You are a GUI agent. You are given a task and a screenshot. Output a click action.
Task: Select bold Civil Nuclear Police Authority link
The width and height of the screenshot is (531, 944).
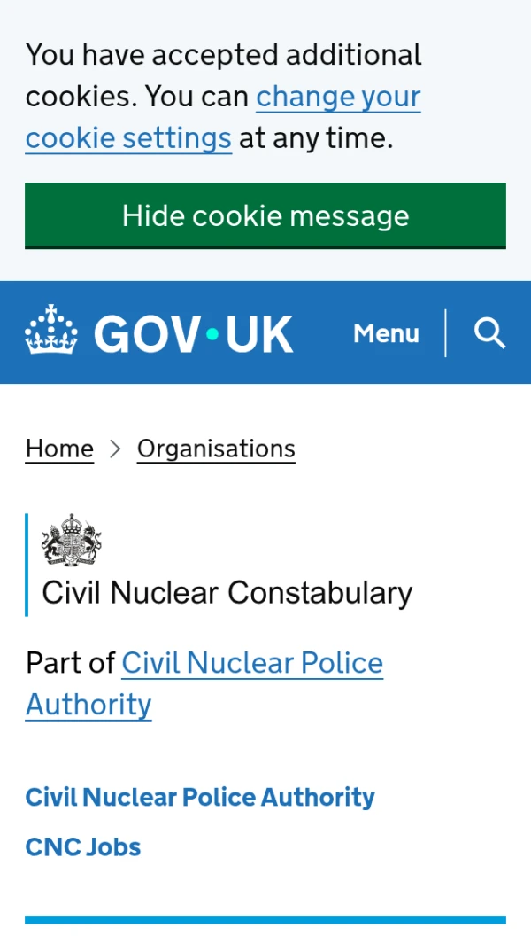coord(200,797)
